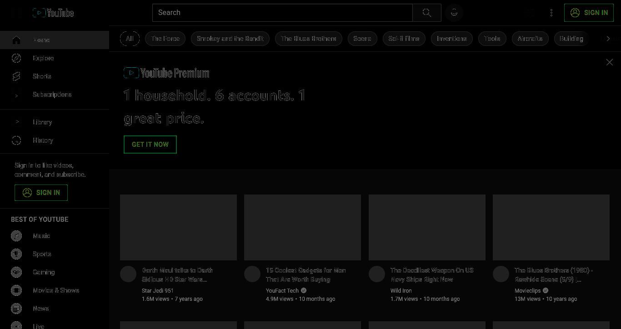Open Gaming link in sidebar
Viewport: 621px width, 329px height.
click(55, 272)
